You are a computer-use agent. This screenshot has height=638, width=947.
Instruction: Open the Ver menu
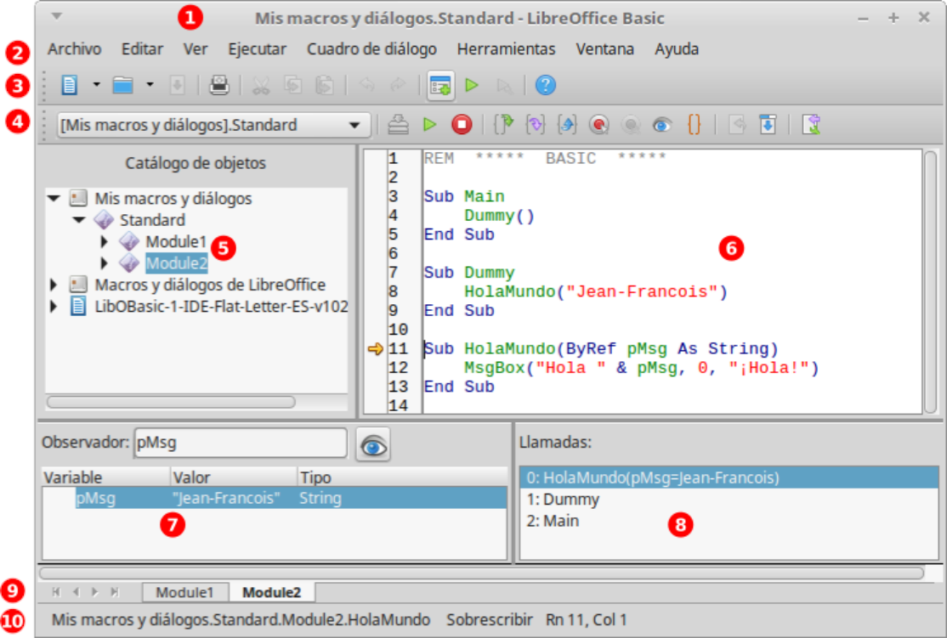click(x=195, y=49)
